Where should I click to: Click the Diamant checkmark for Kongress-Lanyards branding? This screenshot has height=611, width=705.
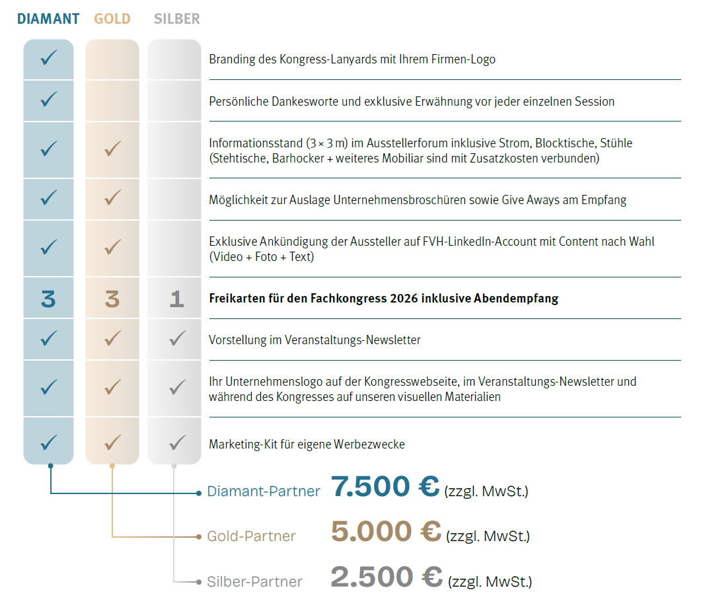48,59
